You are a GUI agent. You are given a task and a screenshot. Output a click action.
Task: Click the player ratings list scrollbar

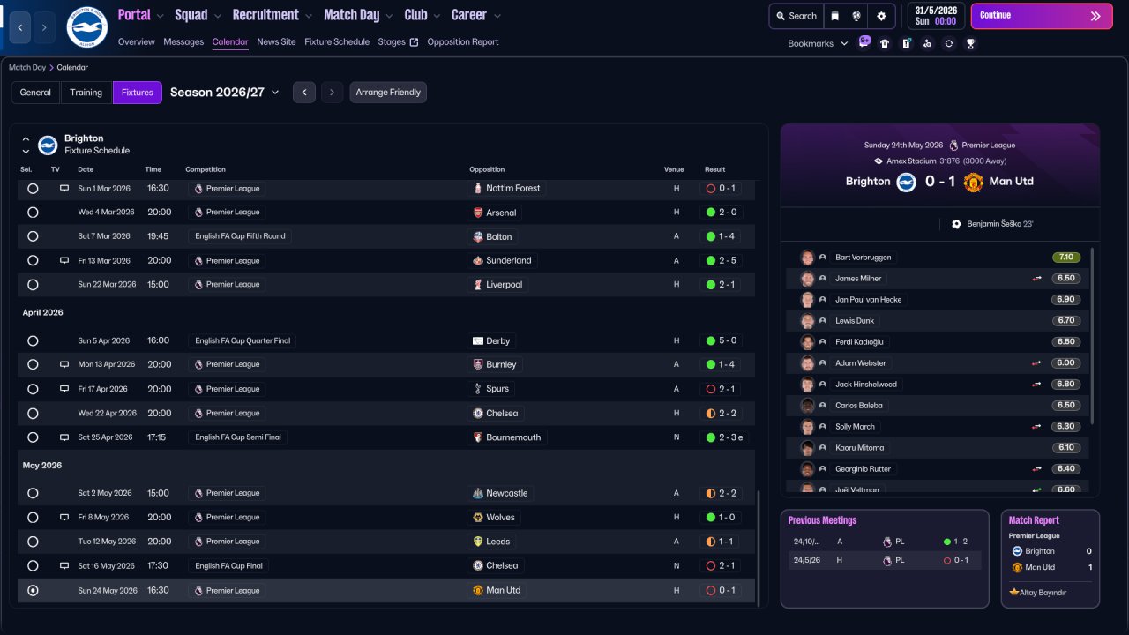(1092, 335)
